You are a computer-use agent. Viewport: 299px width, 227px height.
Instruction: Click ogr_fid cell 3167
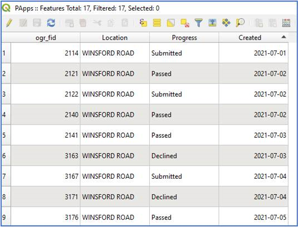coord(45,176)
